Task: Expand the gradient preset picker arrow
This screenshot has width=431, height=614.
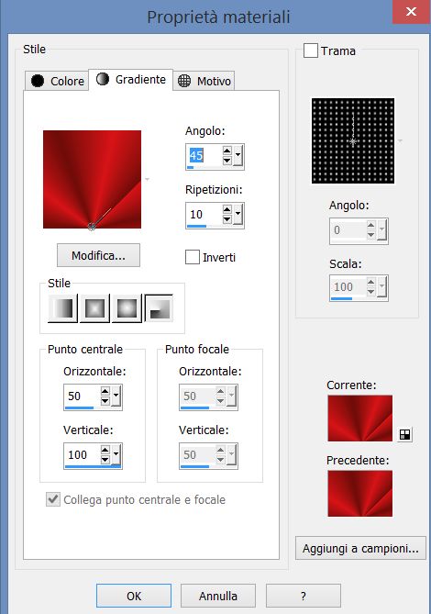Action: 147,179
